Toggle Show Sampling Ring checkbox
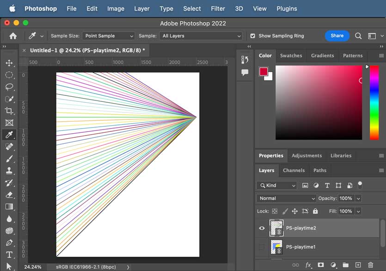This screenshot has height=271, width=386. [252, 36]
